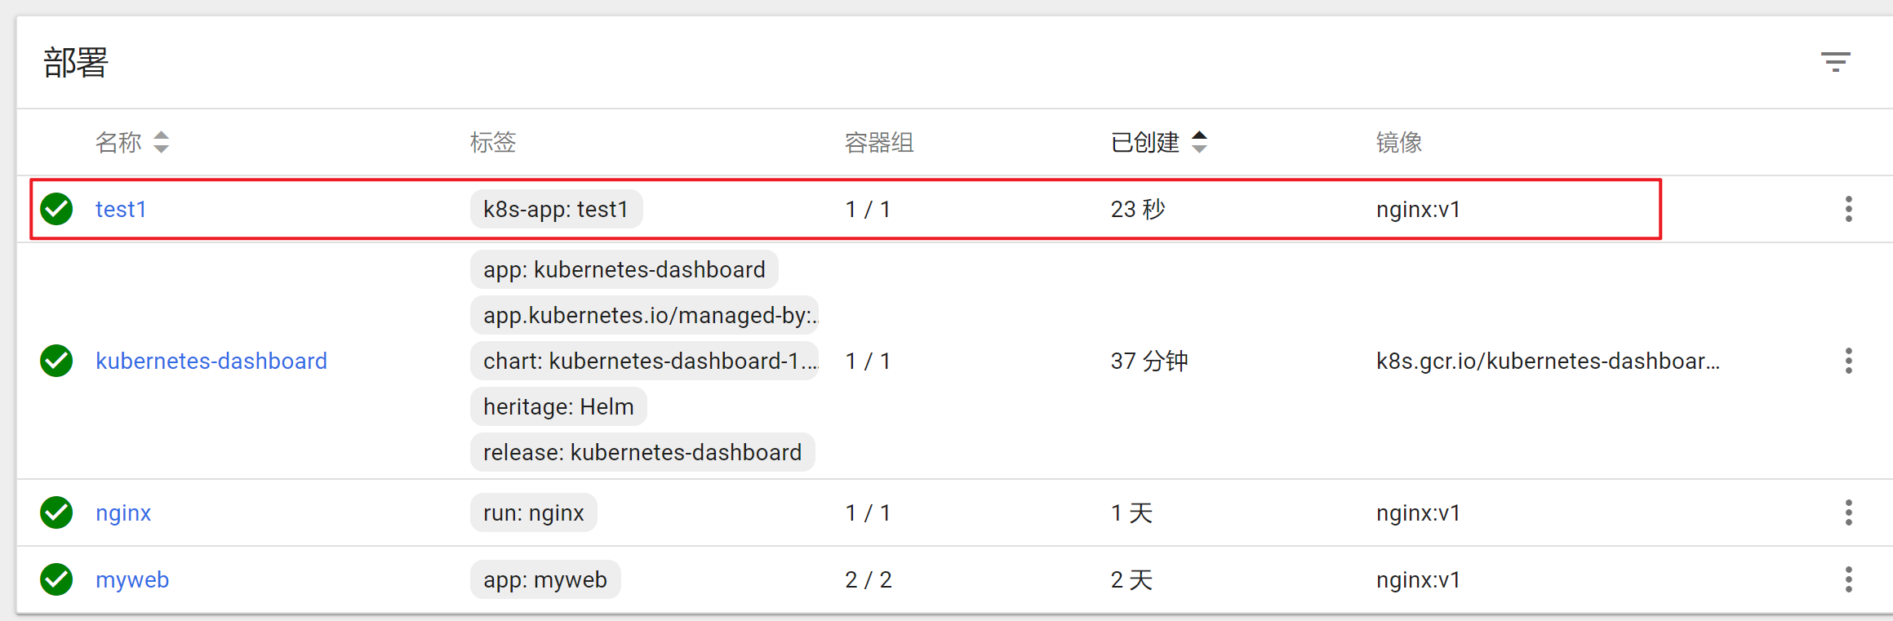
Task: Click the heritage: Helm label chip
Action: (558, 406)
